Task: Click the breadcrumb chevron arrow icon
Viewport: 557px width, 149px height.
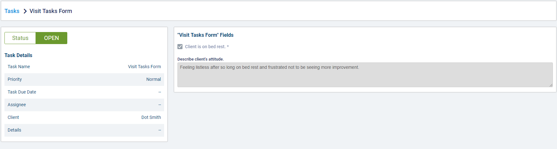Action: coord(25,11)
